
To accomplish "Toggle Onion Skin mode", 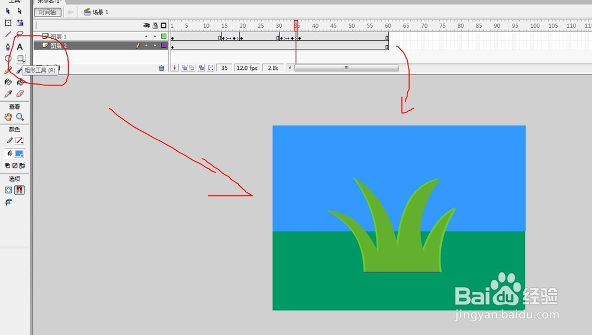I will (x=184, y=68).
